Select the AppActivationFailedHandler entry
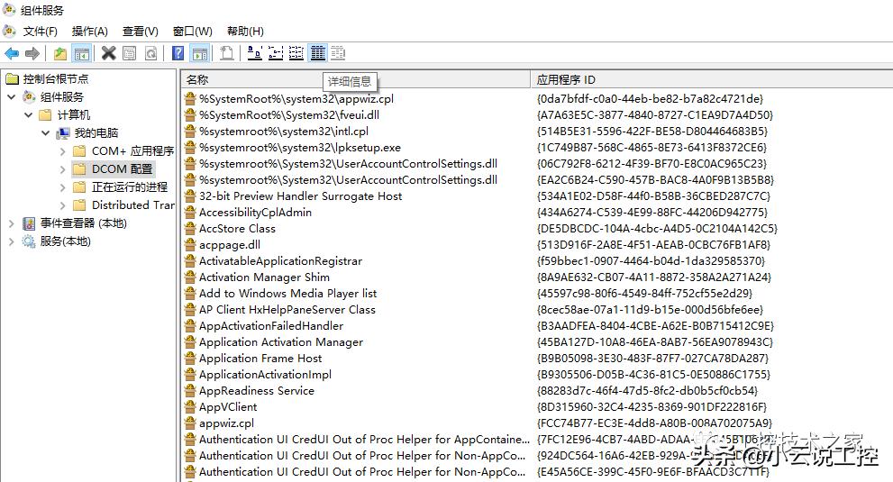 coord(271,326)
